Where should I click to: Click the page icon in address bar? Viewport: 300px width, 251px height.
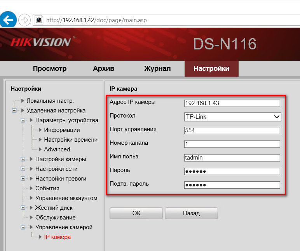tap(39, 19)
